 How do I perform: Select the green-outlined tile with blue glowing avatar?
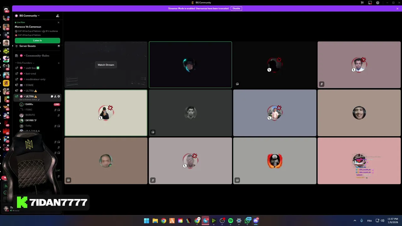[190, 65]
